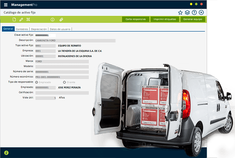Click Tipo activo fijo code field
This screenshot has height=158, width=235.
point(46,46)
